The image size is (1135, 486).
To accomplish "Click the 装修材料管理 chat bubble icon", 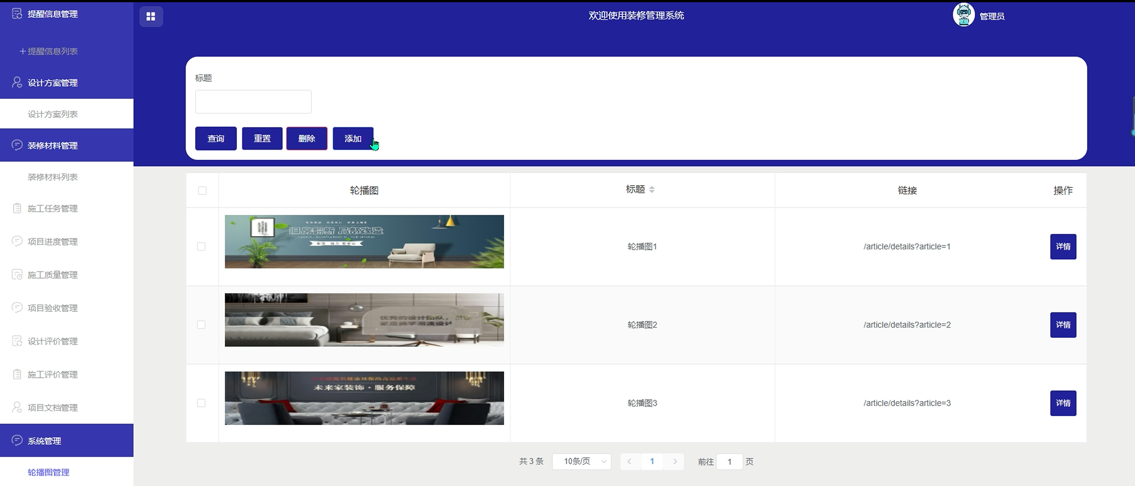I will [x=17, y=145].
